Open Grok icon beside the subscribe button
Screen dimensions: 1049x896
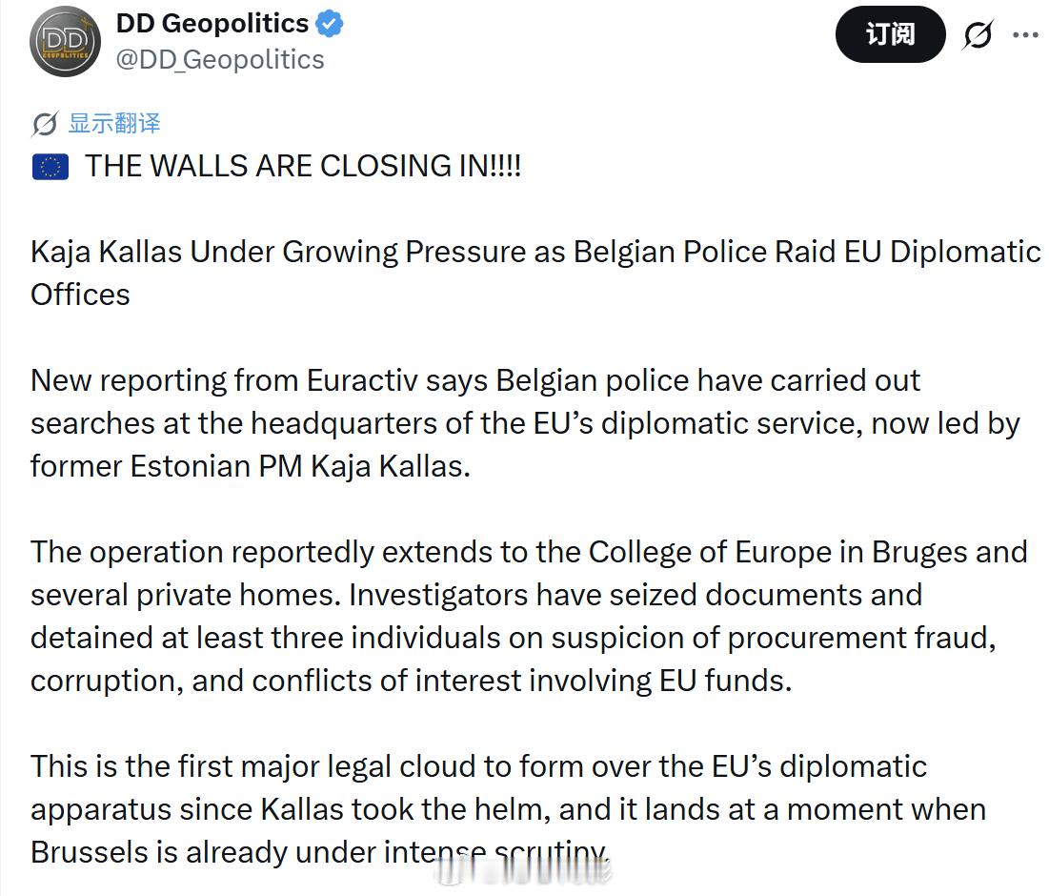[978, 35]
